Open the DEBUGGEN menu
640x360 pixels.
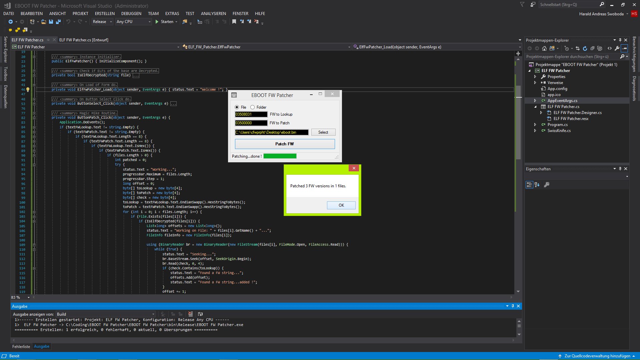131,14
